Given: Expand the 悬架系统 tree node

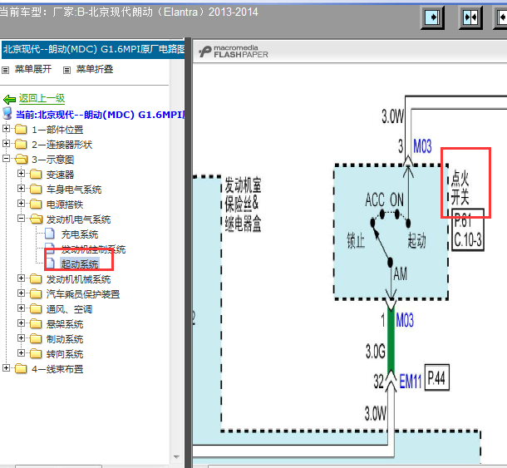Looking at the screenshot, I should tap(21, 323).
